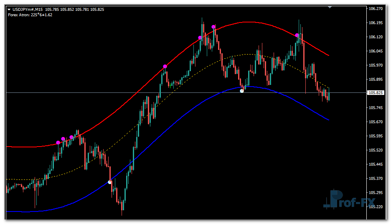The image size is (391, 224).
Task: Click magenta dot just left of topmost dot
Action: (x=200, y=38)
